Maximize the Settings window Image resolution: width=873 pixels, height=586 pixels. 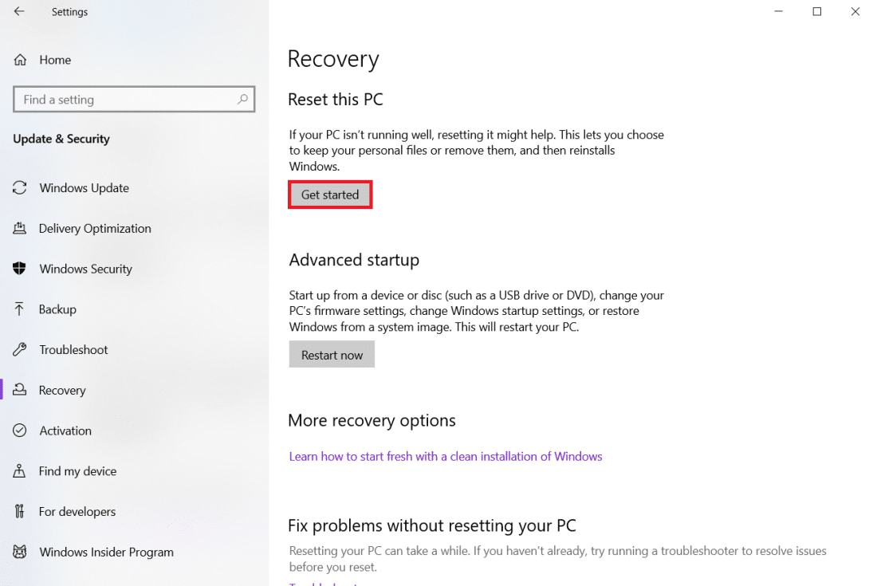point(817,12)
